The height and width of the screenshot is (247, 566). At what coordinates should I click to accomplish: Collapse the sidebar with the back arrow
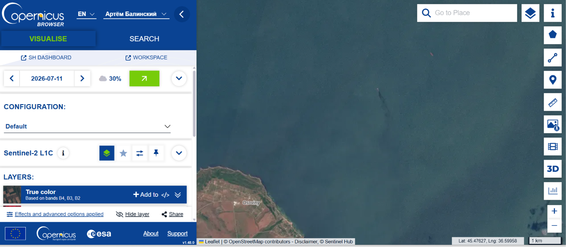(181, 14)
